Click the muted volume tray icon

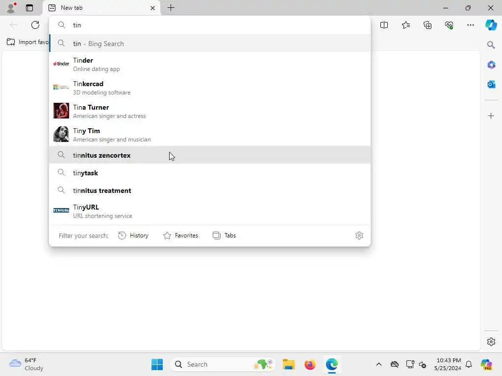coord(423,364)
